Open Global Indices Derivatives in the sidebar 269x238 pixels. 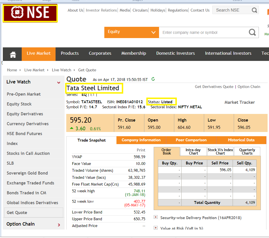pos(32,203)
